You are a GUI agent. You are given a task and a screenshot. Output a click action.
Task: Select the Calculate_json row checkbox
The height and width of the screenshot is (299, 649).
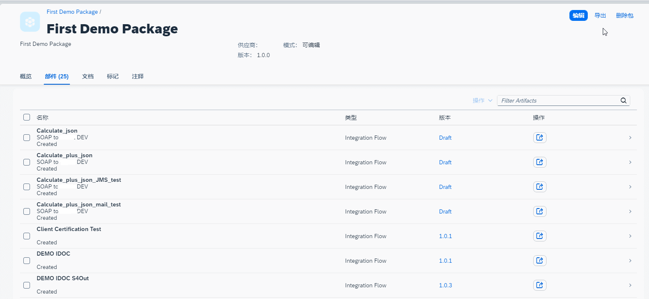point(26,137)
